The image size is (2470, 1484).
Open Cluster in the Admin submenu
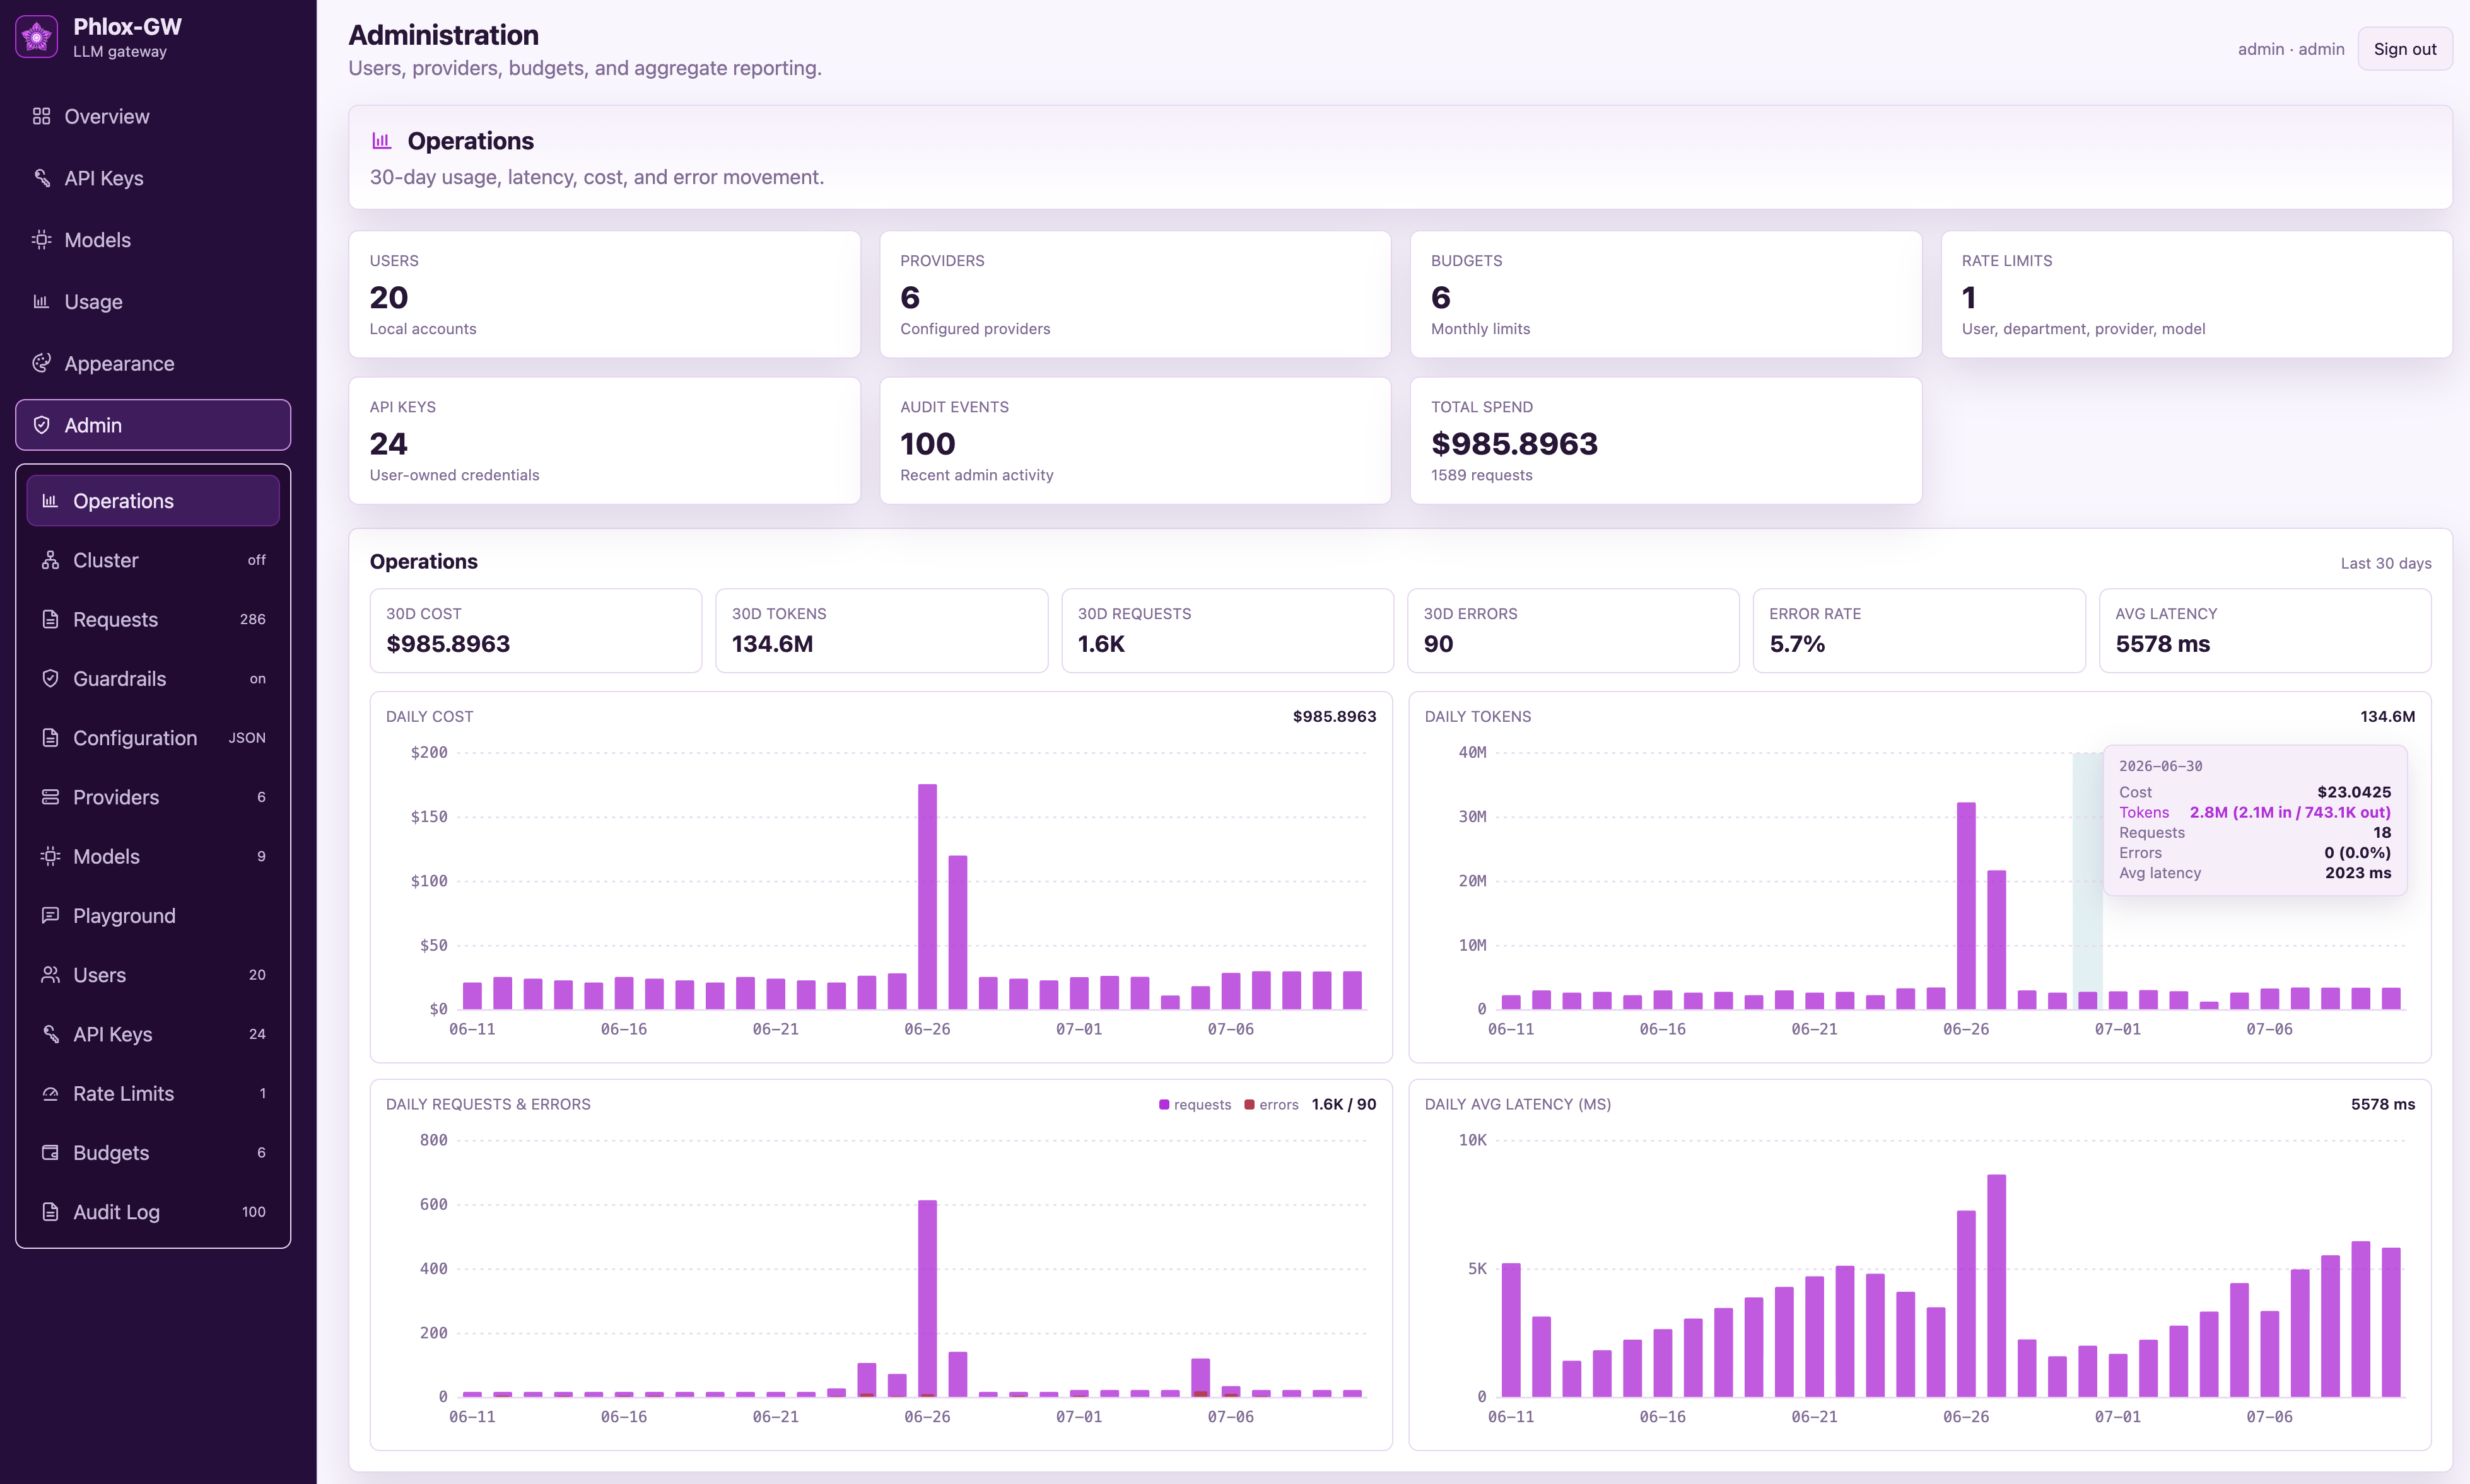click(153, 560)
